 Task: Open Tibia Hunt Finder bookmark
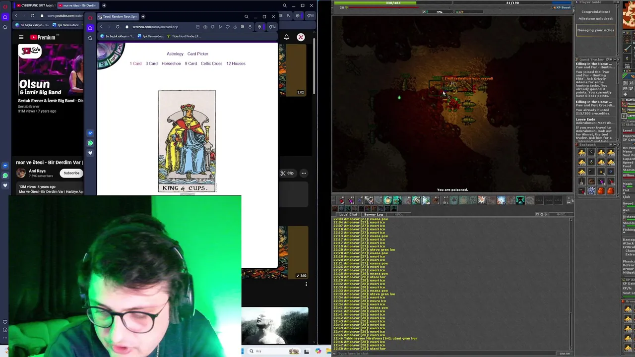pyautogui.click(x=184, y=36)
